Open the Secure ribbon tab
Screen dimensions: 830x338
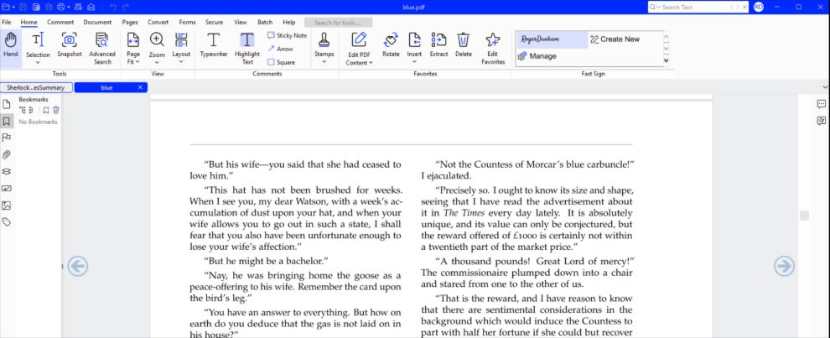tap(215, 23)
